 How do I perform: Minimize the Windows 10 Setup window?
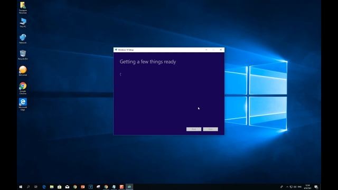206,50
